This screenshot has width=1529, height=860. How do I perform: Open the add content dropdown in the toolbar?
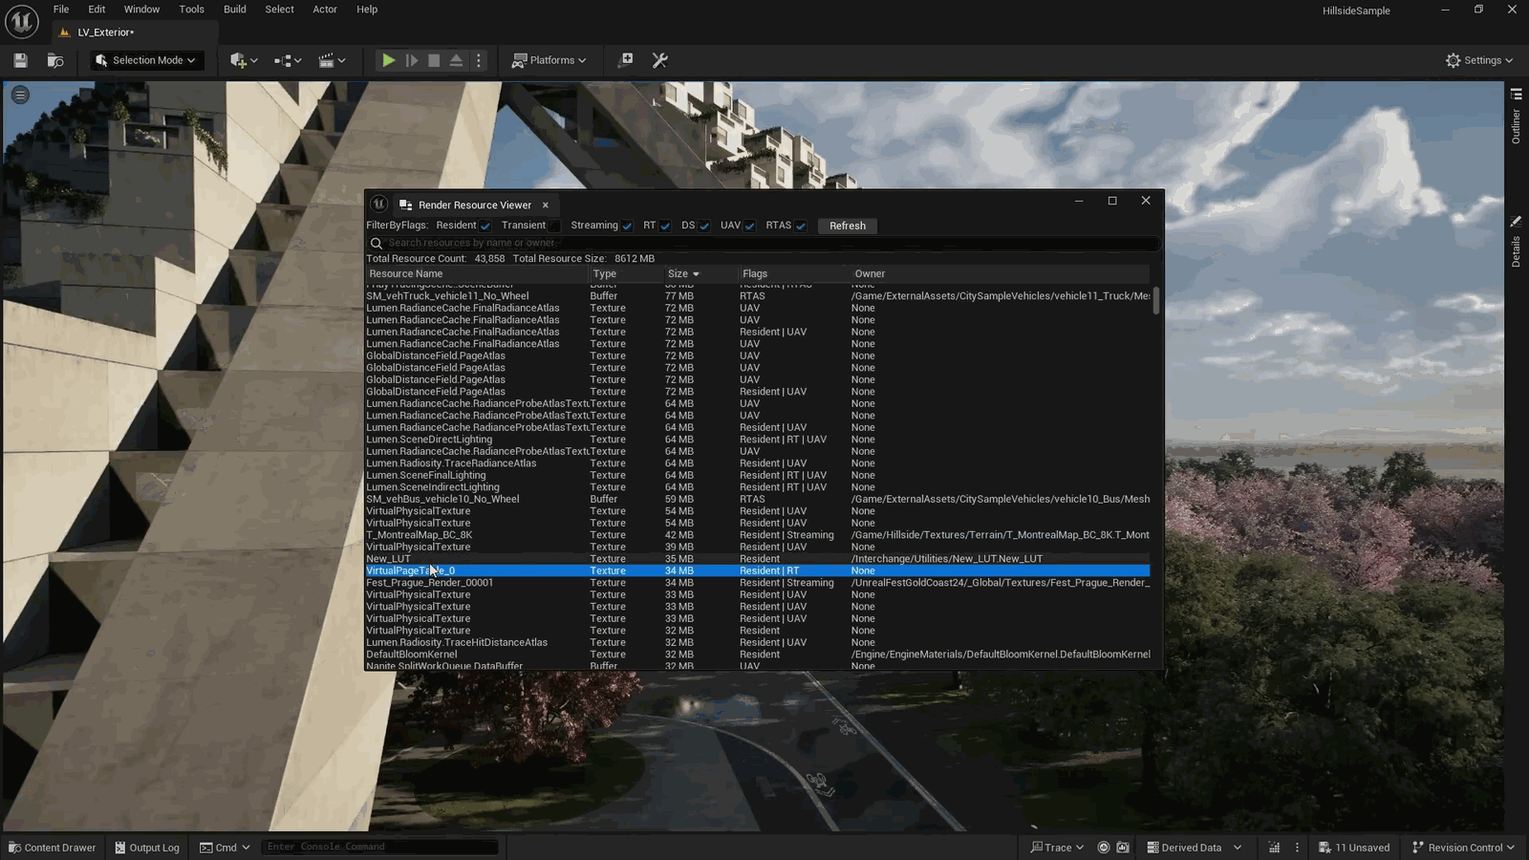[x=244, y=60]
